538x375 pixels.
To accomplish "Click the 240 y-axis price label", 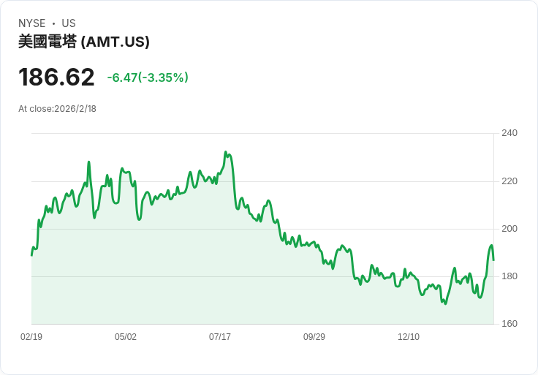I will pos(509,133).
